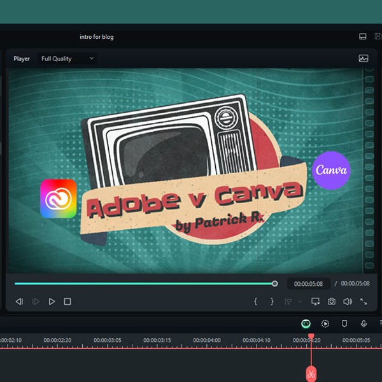
Task: Set mark out with the right brace
Action: pyautogui.click(x=272, y=302)
